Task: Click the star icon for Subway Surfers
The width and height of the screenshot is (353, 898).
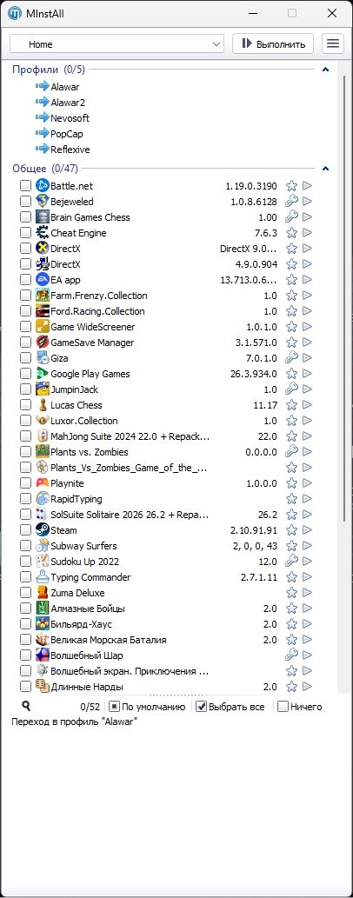Action: point(291,546)
